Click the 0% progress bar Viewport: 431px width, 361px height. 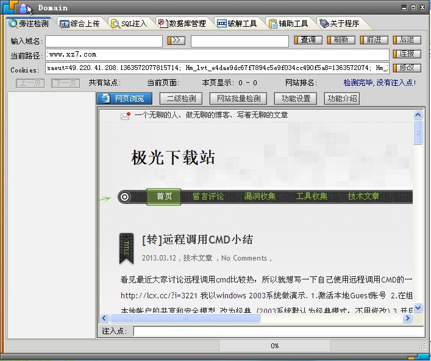click(274, 346)
